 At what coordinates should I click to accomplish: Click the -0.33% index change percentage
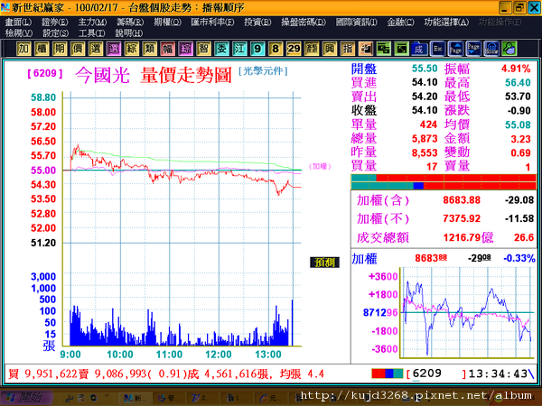coord(519,258)
